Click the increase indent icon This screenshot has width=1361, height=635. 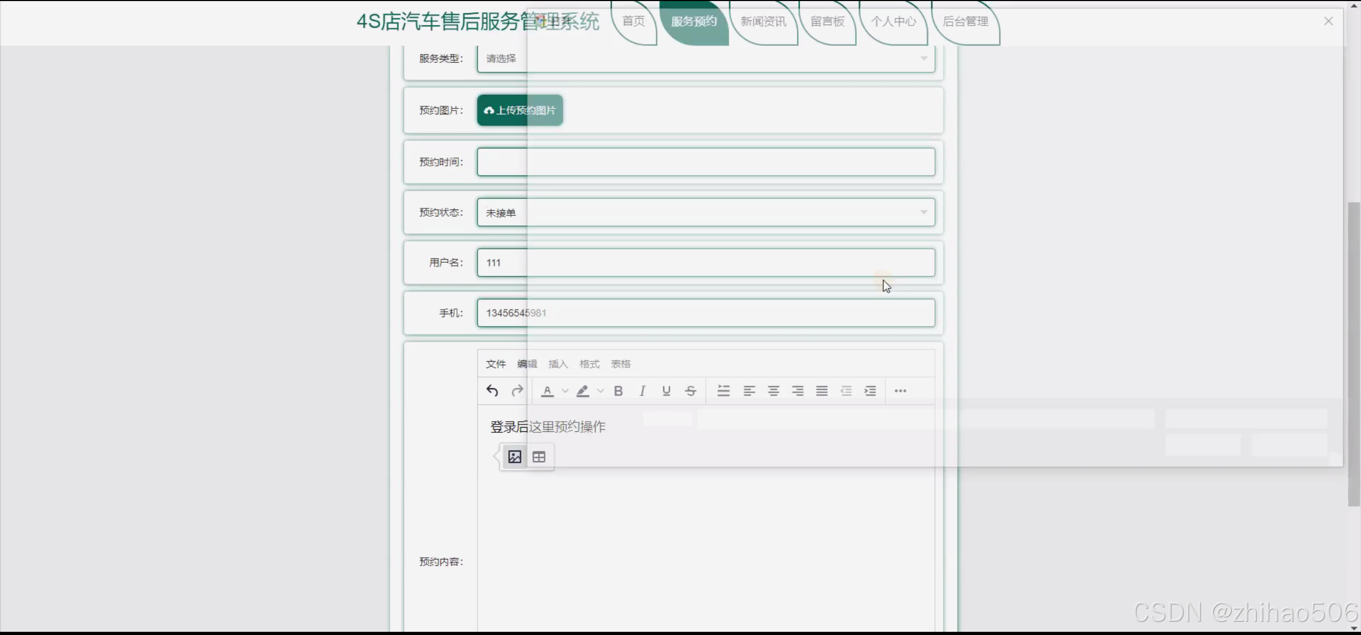[870, 390]
